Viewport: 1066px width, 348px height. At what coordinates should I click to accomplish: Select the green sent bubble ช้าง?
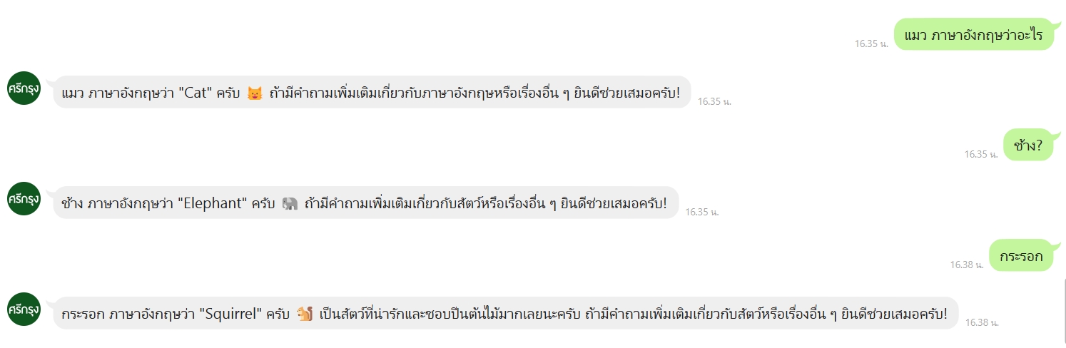1028,145
